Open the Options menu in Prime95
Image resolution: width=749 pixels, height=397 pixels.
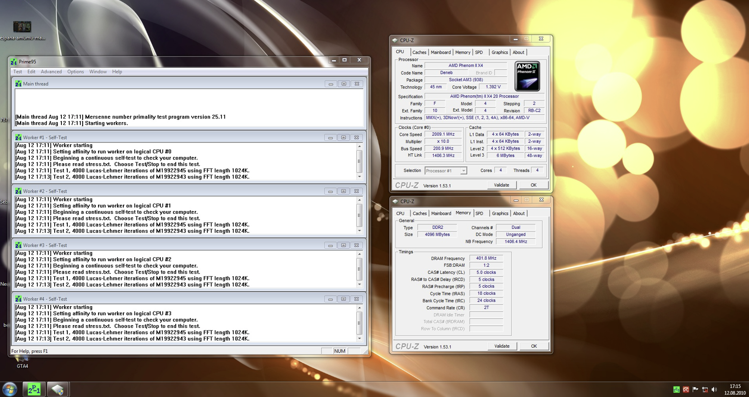pyautogui.click(x=75, y=71)
